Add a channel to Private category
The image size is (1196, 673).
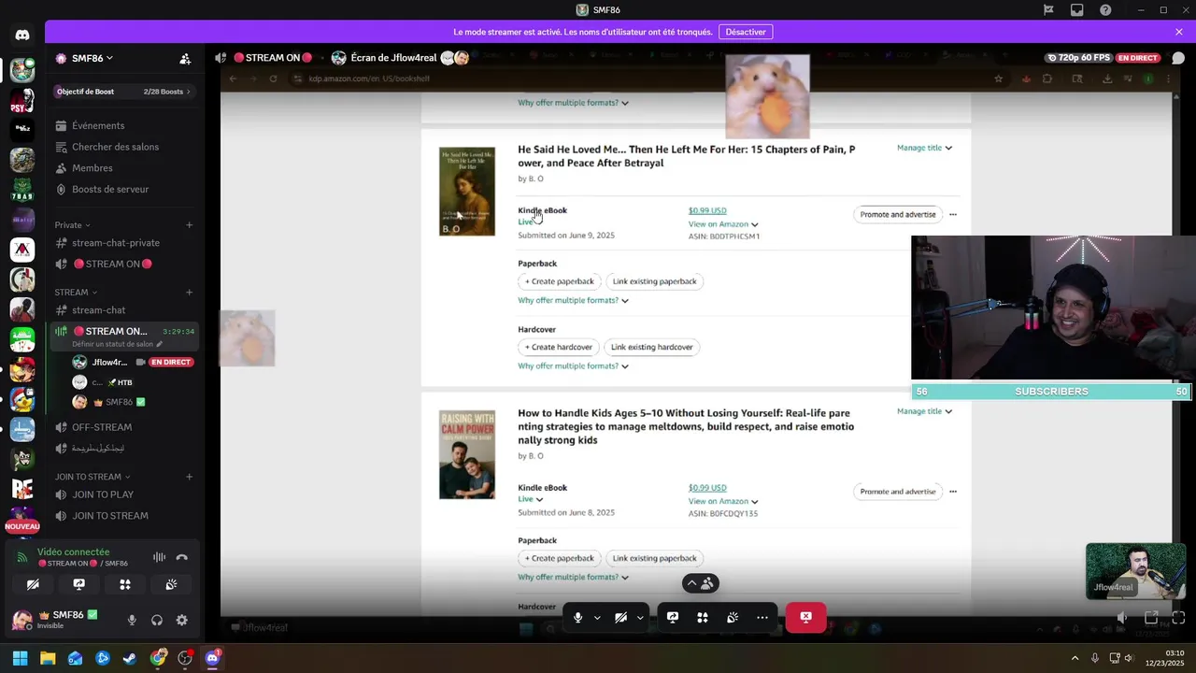pos(189,225)
